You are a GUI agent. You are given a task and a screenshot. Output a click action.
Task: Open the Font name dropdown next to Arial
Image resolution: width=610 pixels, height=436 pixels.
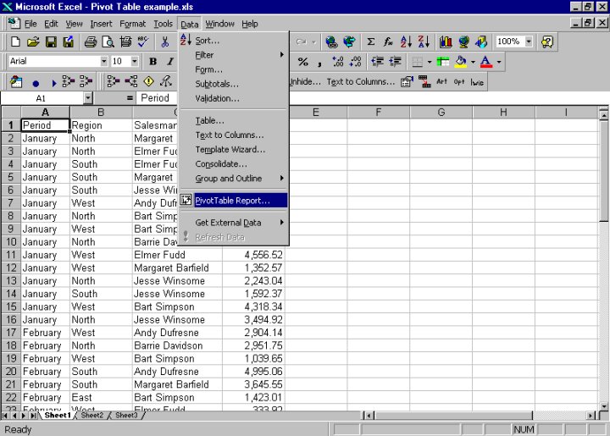[x=104, y=62]
